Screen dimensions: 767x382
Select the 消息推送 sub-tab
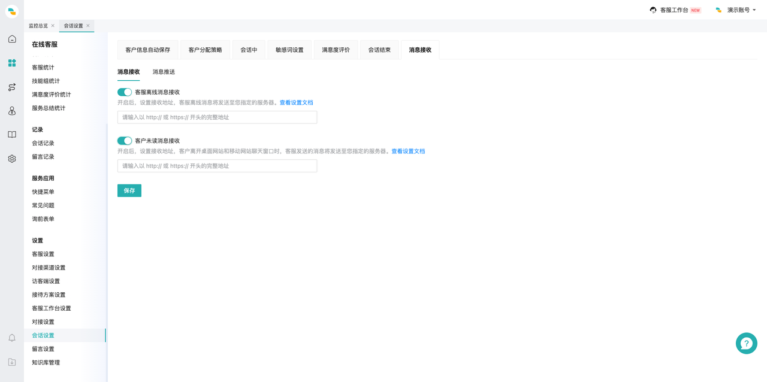(164, 72)
